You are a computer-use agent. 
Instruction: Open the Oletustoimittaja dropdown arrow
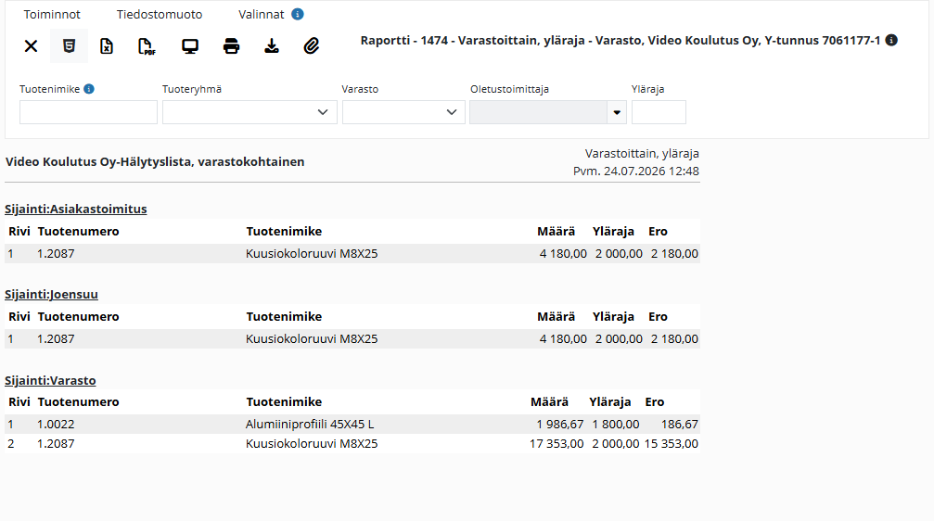pos(617,112)
